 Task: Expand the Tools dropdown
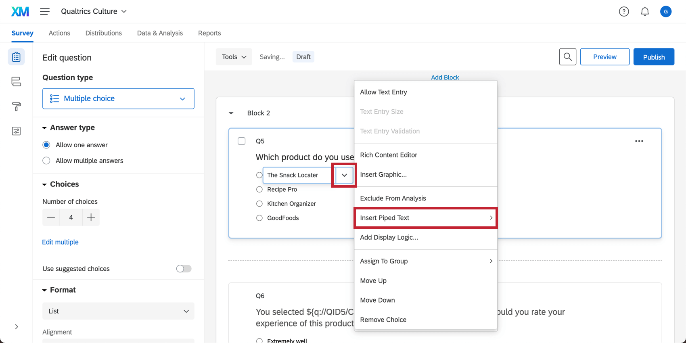(x=234, y=57)
